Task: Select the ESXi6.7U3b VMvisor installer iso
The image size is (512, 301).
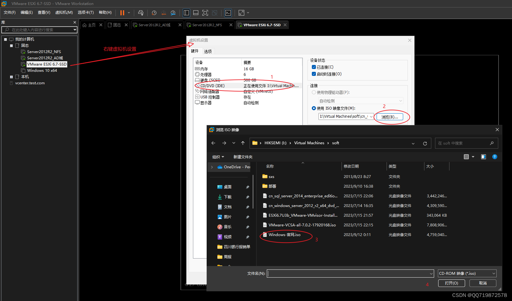Action: pos(303,215)
